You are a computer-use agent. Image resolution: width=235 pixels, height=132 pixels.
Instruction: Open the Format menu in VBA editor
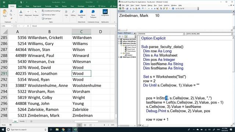click(144, 5)
